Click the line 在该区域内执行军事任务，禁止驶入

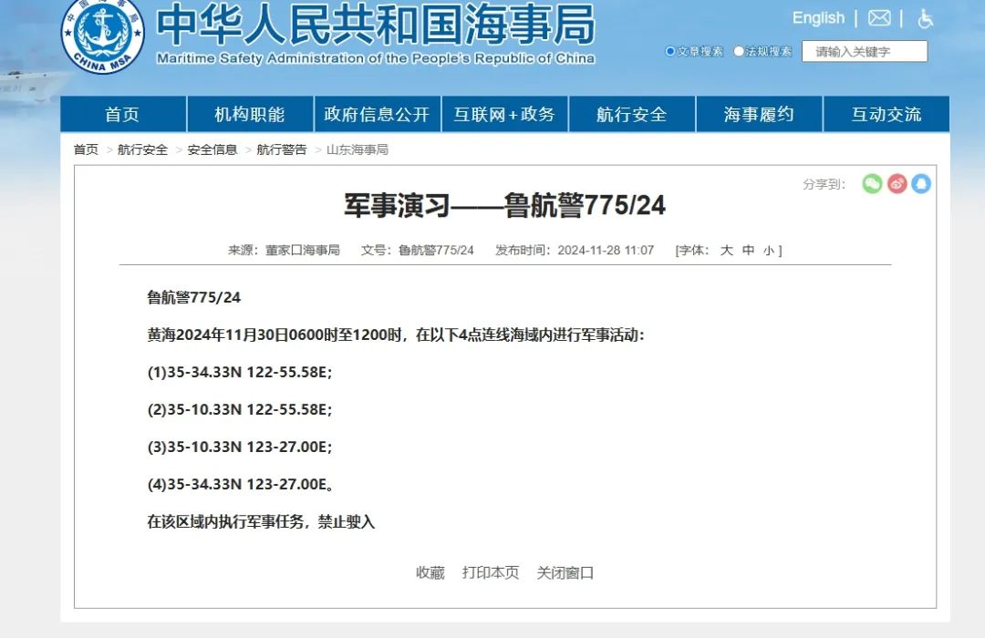261,522
